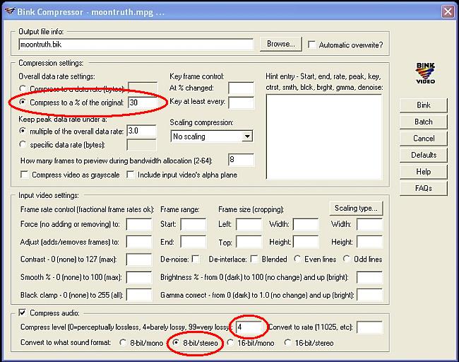Click the Contrast input field
Viewport: 459px width, 362px height.
point(139,259)
